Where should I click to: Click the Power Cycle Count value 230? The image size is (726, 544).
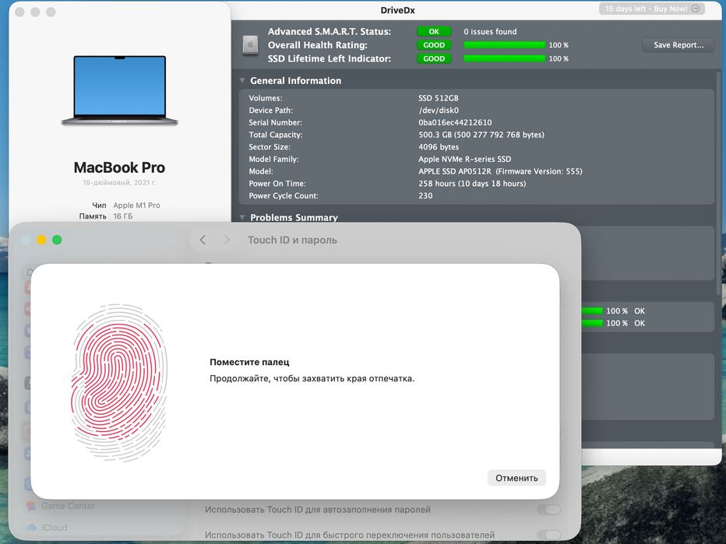coord(425,195)
